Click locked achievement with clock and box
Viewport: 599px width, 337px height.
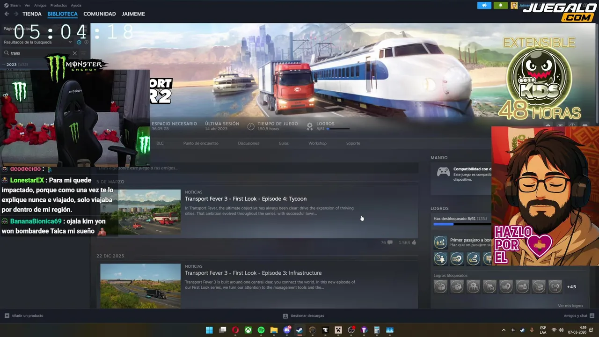click(x=440, y=286)
